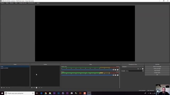This screenshot has height=95, width=170.
Task: Click the Windows taskbar search box
Action: (19, 93)
